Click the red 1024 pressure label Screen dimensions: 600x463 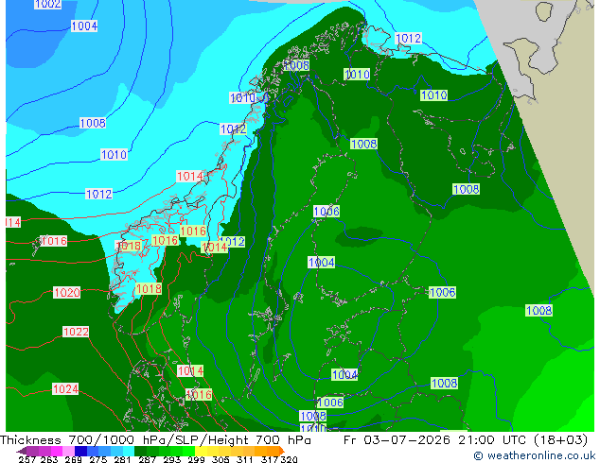tap(65, 389)
